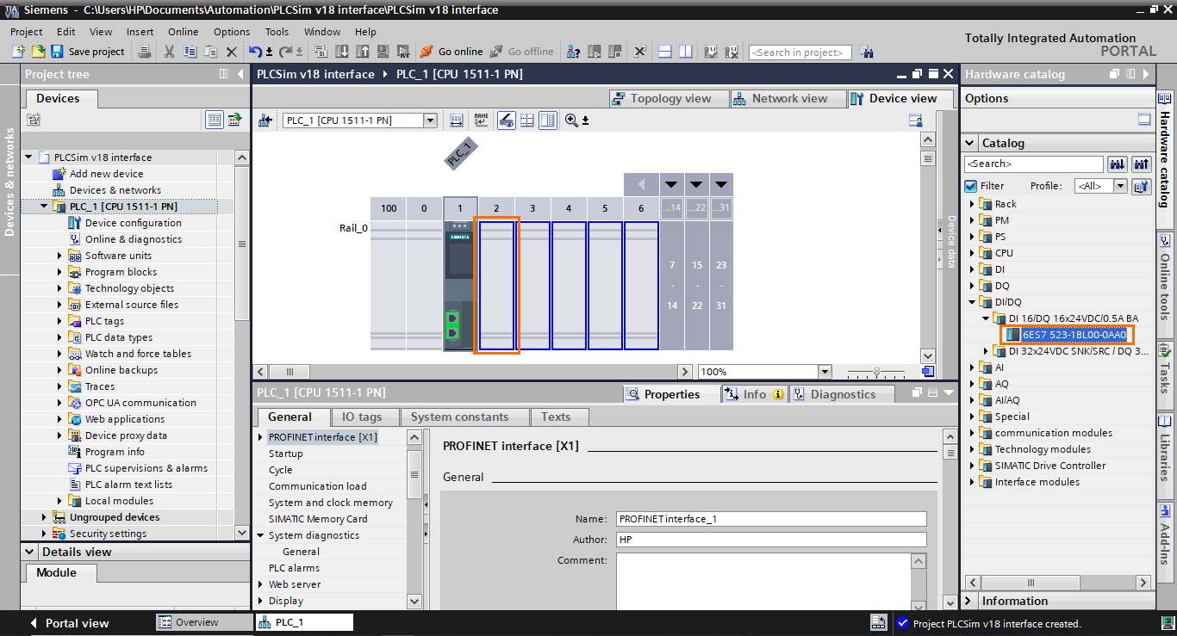
Task: Click the New project icon in toolbar
Action: click(x=19, y=52)
